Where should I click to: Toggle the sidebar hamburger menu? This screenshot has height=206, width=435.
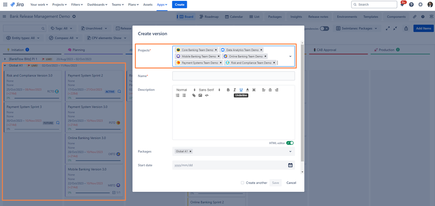(4, 17)
